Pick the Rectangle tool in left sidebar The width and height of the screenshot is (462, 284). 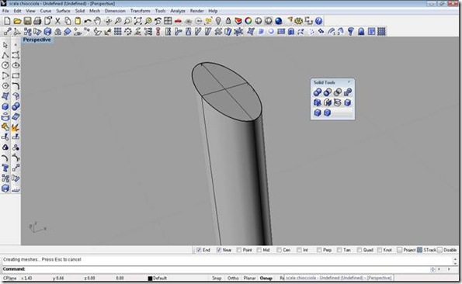[16, 75]
